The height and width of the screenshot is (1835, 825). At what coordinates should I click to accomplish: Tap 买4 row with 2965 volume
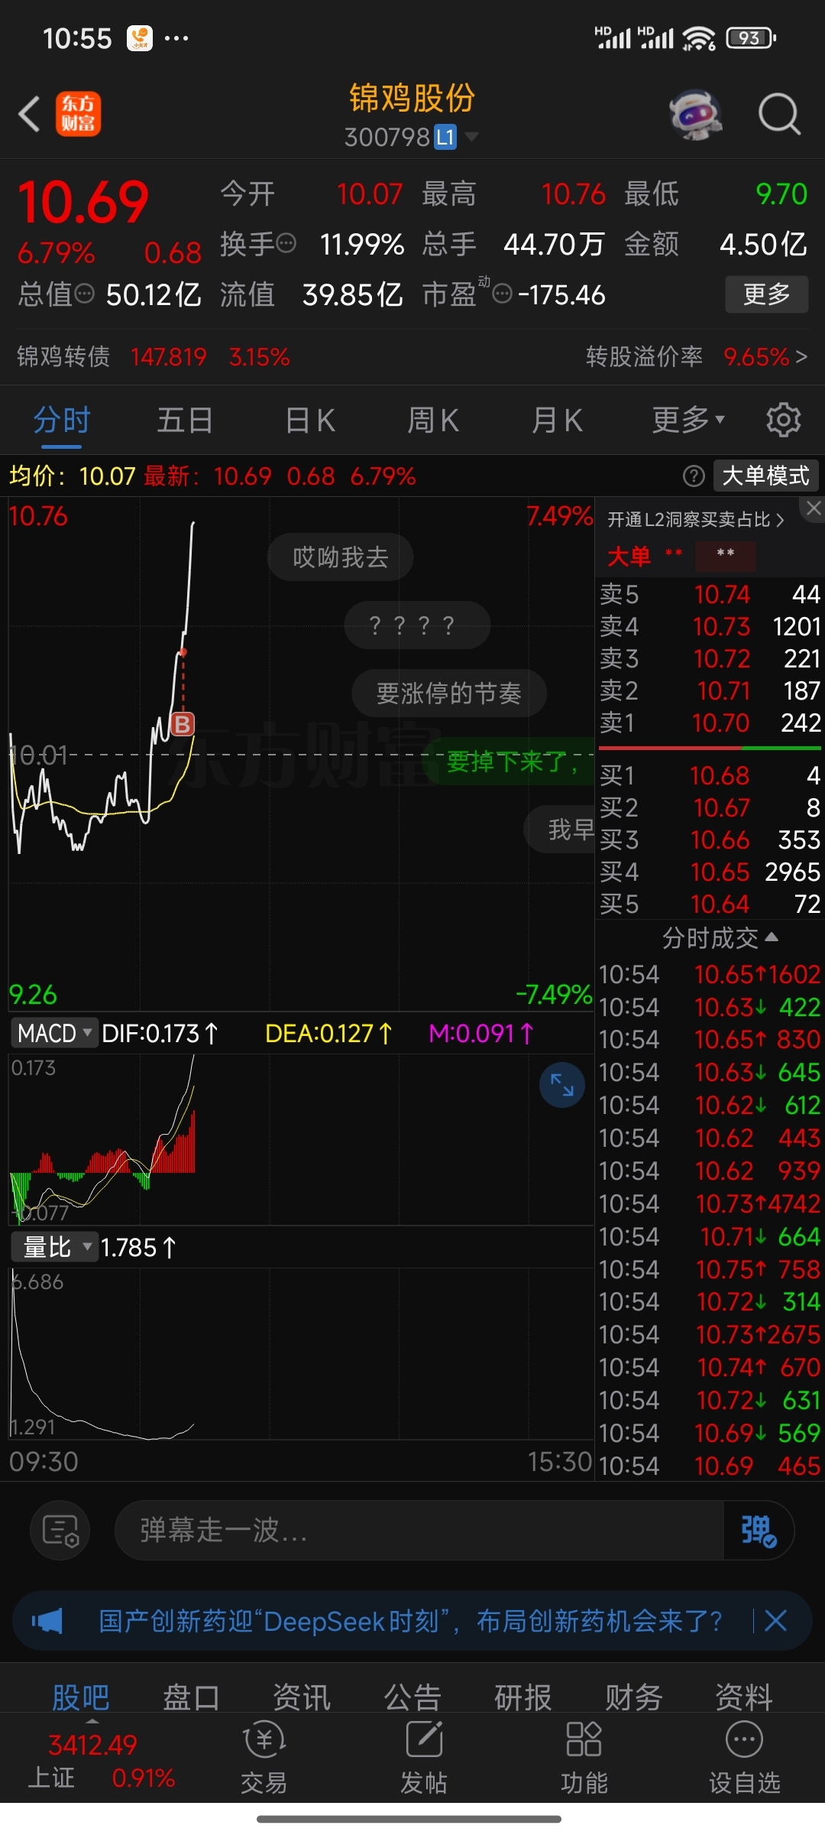[710, 872]
